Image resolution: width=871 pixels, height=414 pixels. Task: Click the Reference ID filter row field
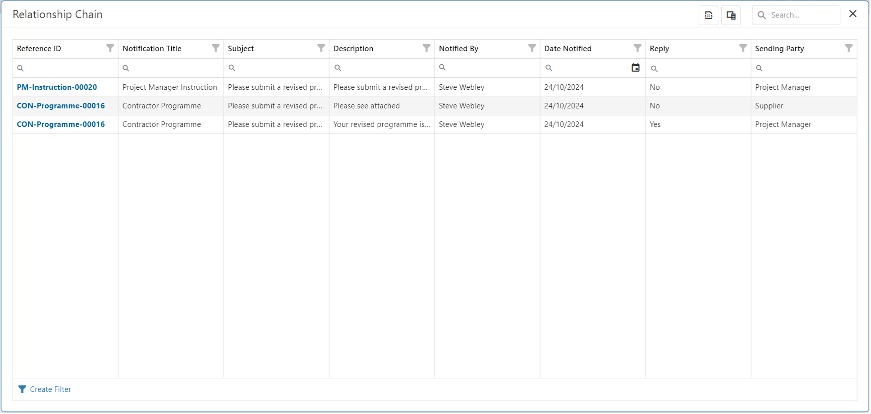coord(65,68)
